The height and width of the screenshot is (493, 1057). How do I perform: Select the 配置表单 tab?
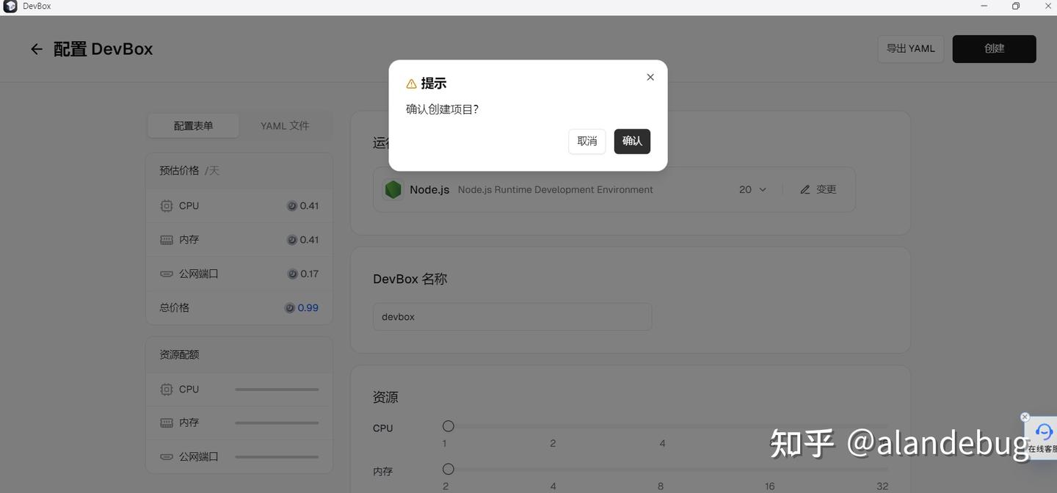pyautogui.click(x=193, y=125)
